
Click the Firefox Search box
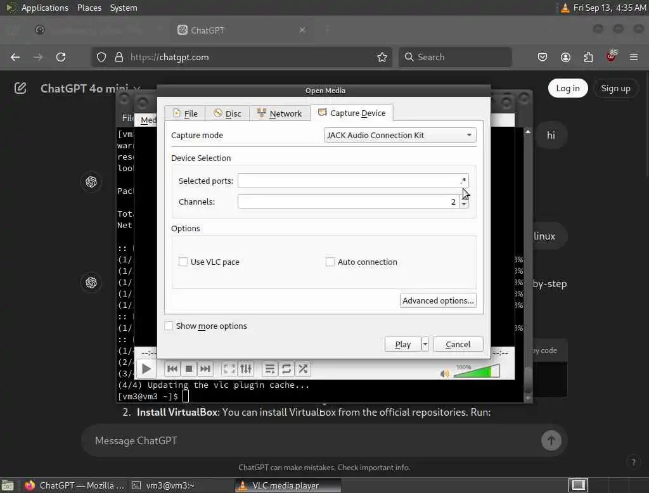tap(455, 57)
